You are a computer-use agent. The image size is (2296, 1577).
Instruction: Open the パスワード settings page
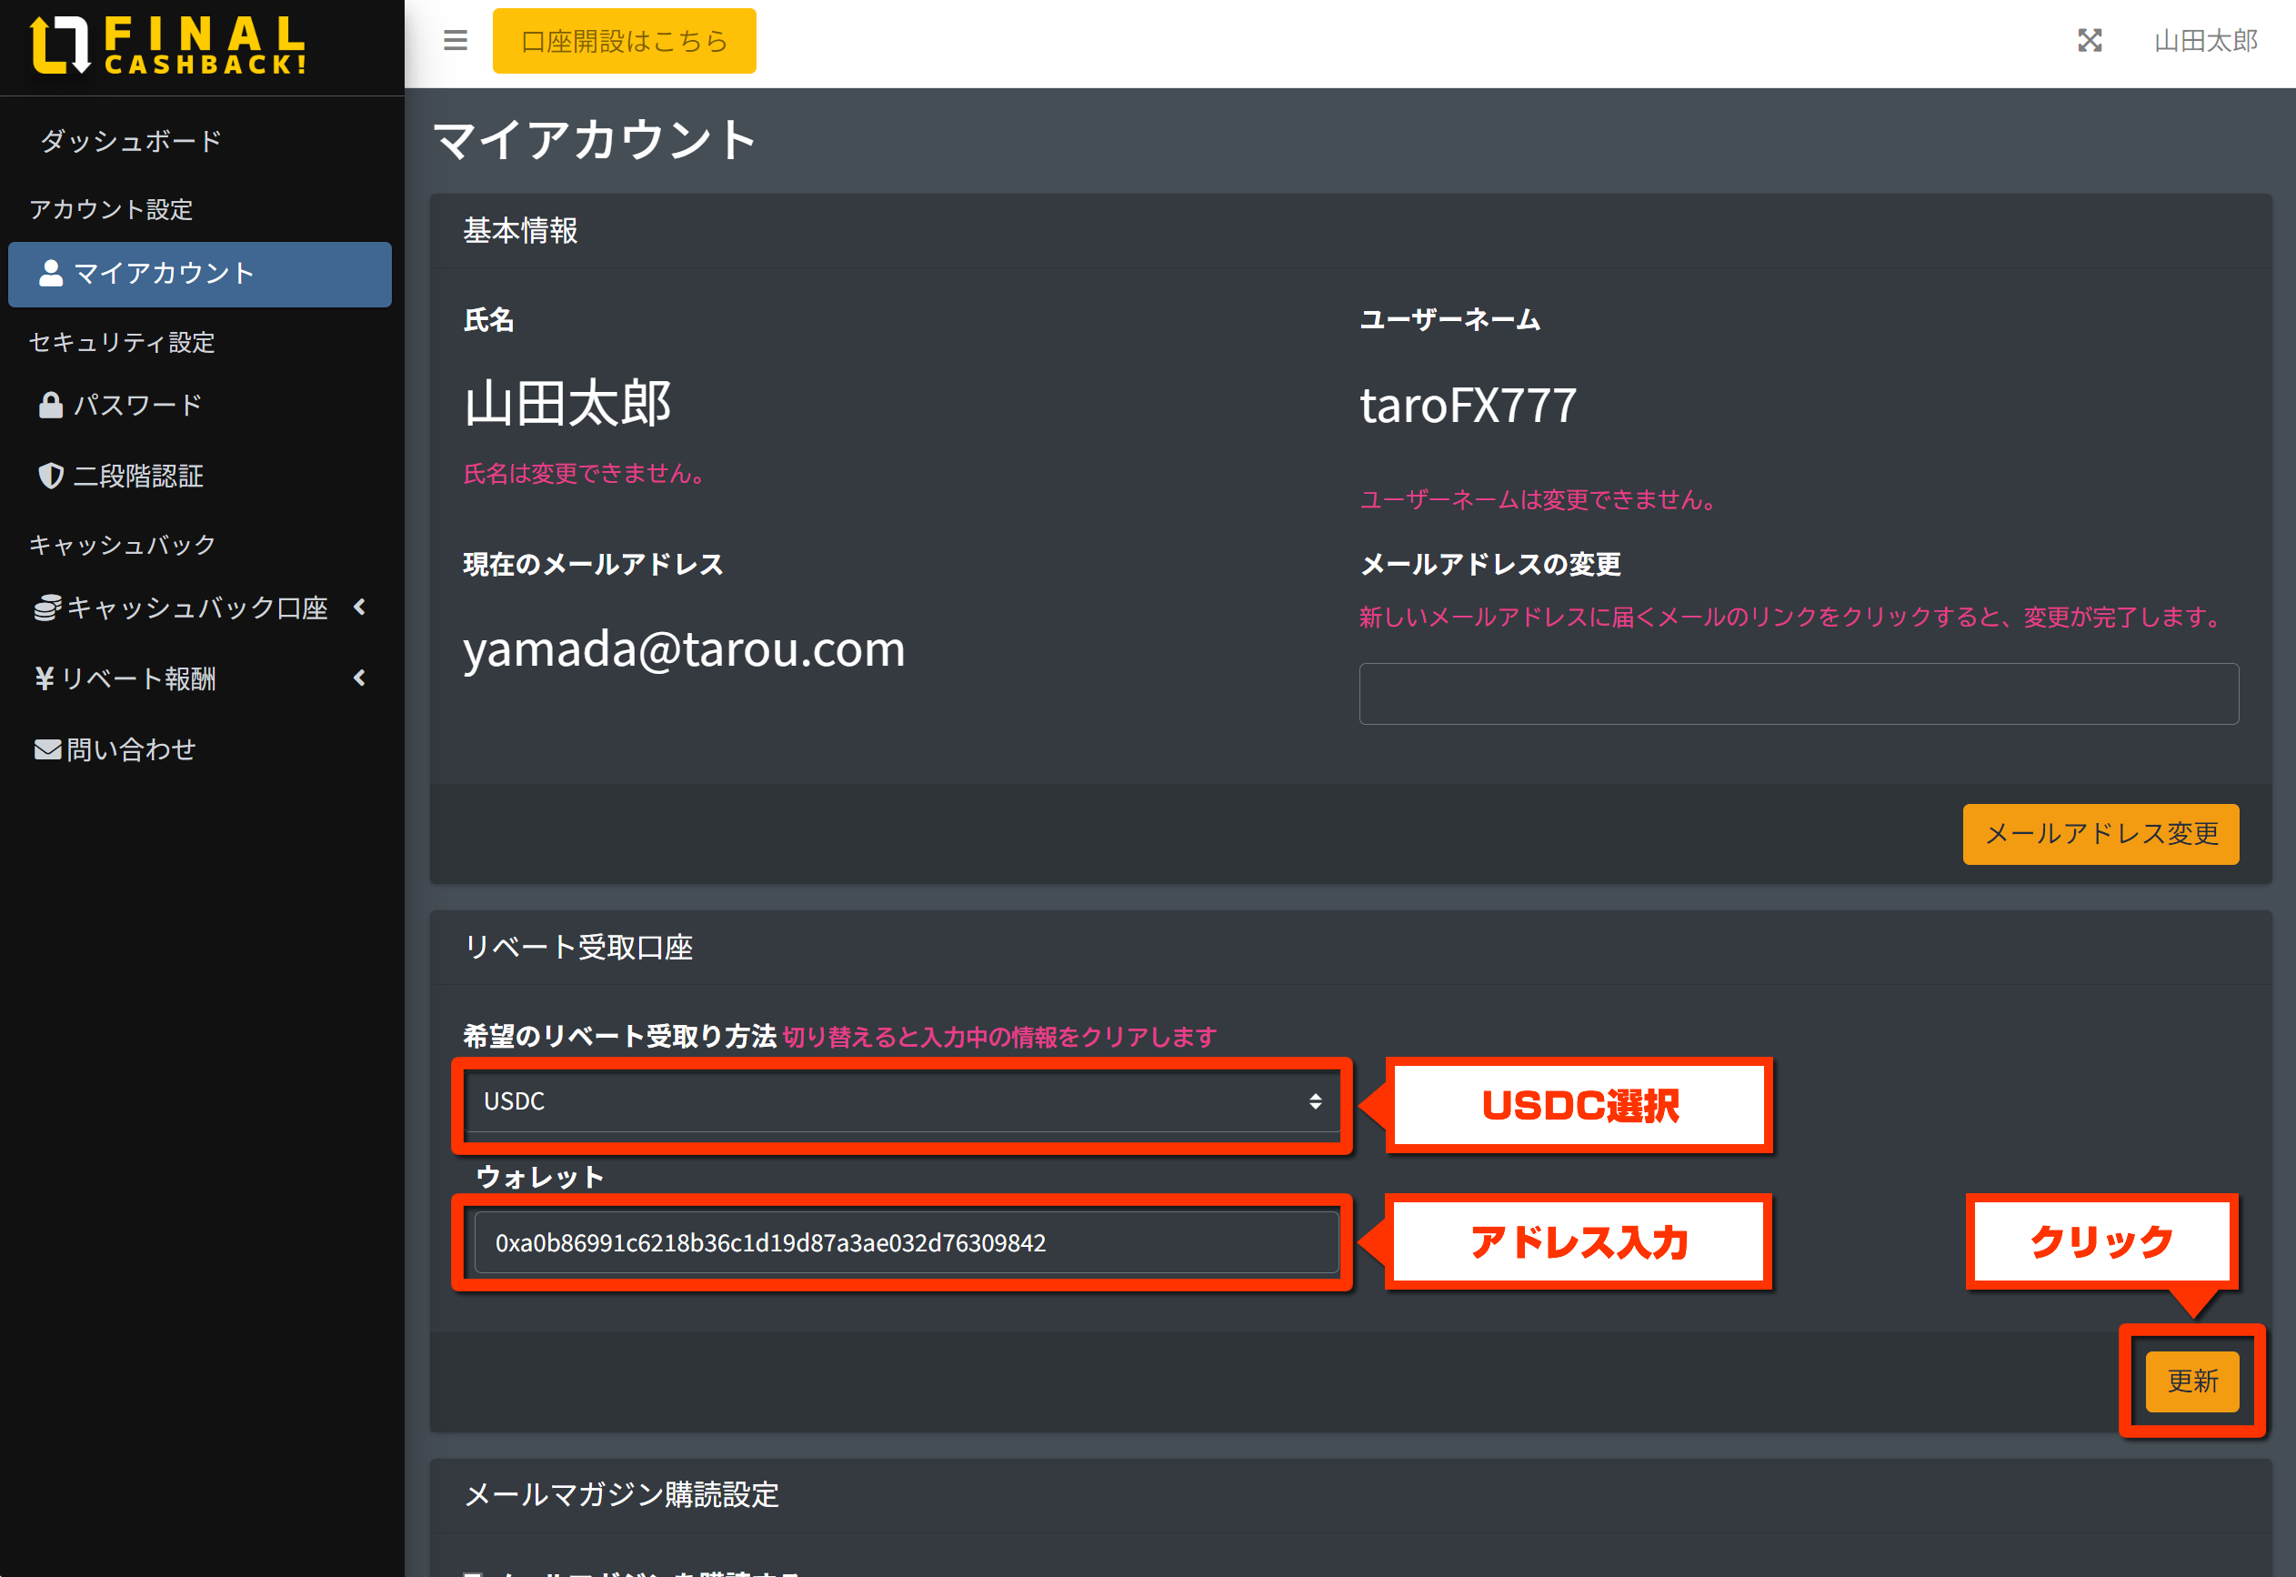click(138, 405)
